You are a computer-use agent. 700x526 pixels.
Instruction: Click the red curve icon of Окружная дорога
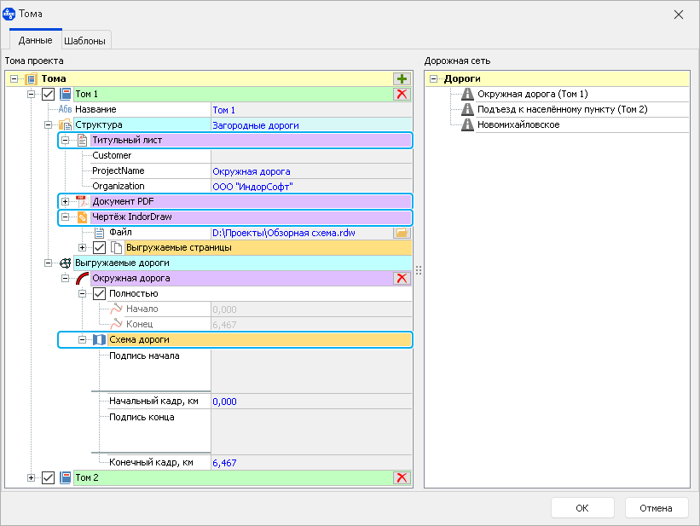(x=82, y=278)
